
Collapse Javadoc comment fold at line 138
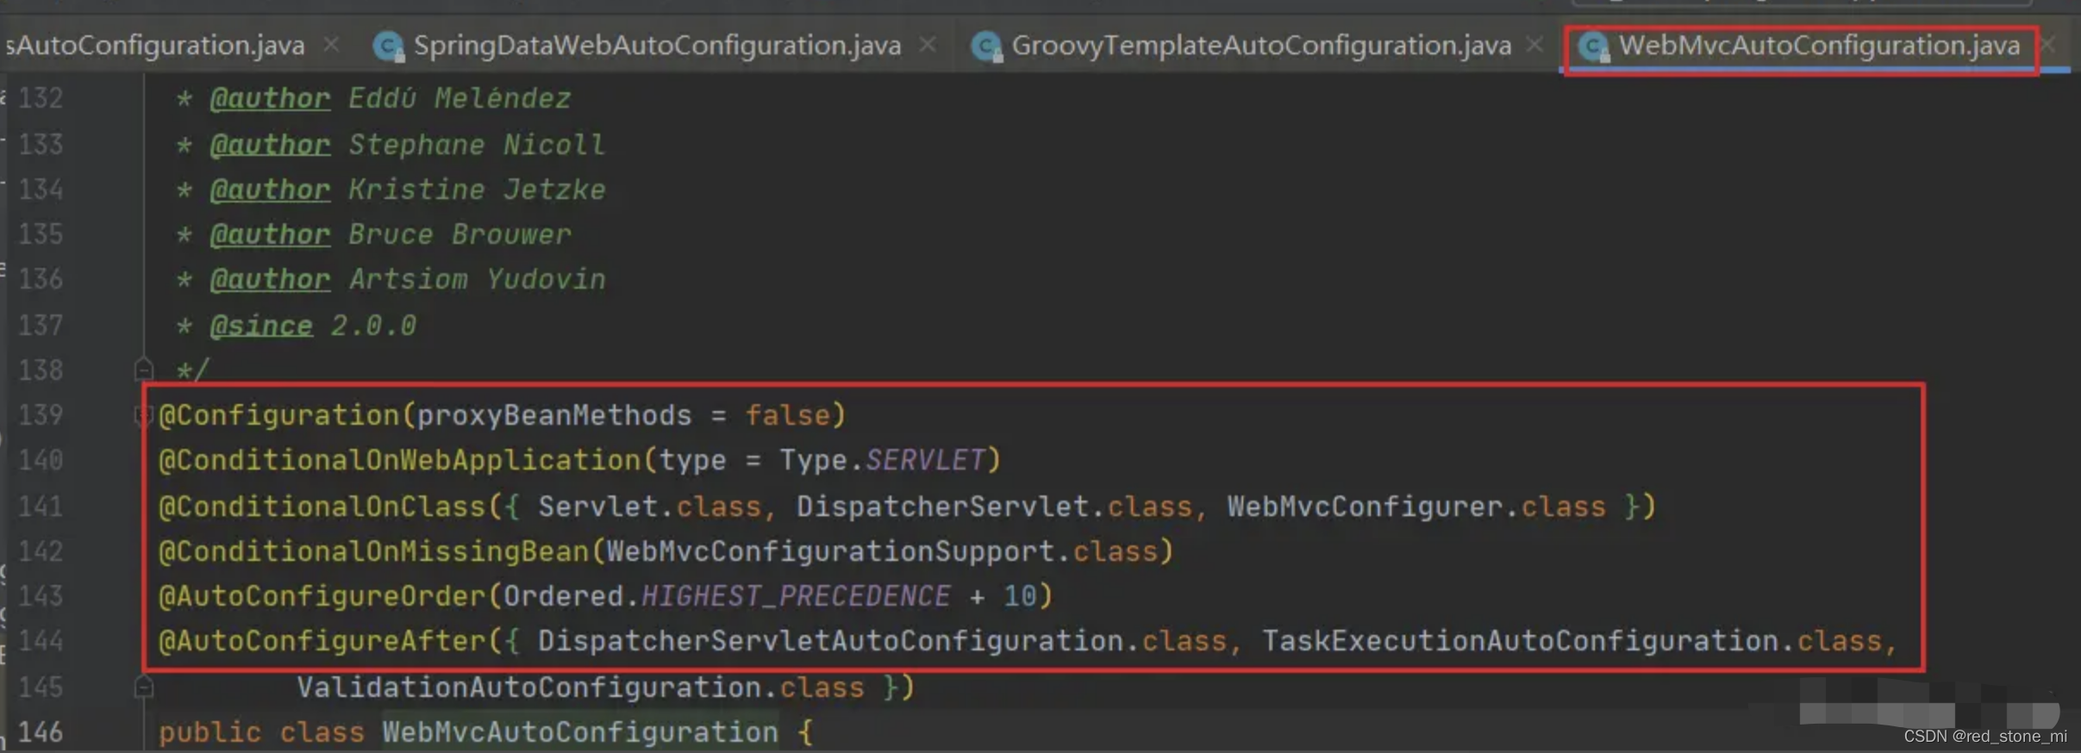pyautogui.click(x=144, y=370)
